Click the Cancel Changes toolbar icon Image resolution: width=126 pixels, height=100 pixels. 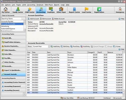pos(92,46)
